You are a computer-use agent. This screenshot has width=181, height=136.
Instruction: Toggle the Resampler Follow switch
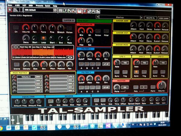point(98,31)
